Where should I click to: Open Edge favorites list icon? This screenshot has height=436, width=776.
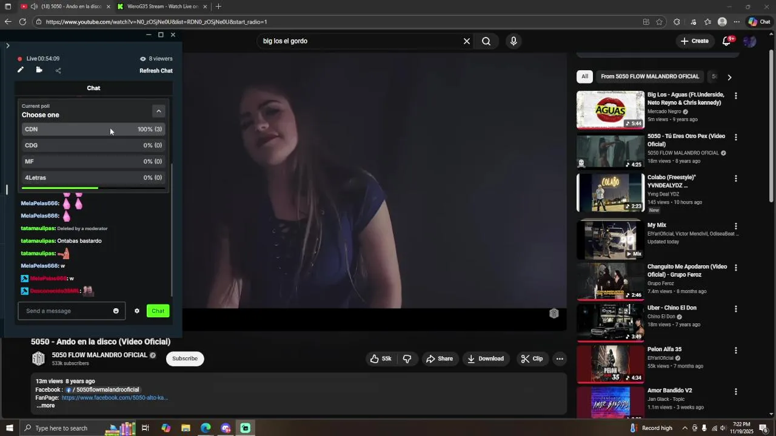pos(707,22)
